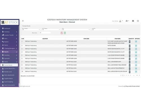Open options icon for SKILL LAB WOODEN SOFA

136,62
